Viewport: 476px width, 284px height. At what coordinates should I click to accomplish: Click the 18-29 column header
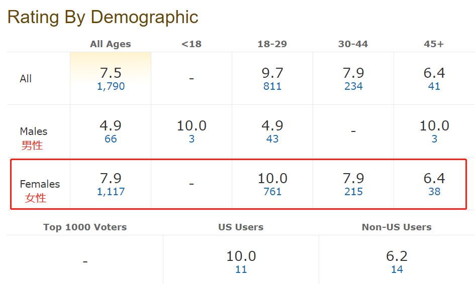coord(272,44)
